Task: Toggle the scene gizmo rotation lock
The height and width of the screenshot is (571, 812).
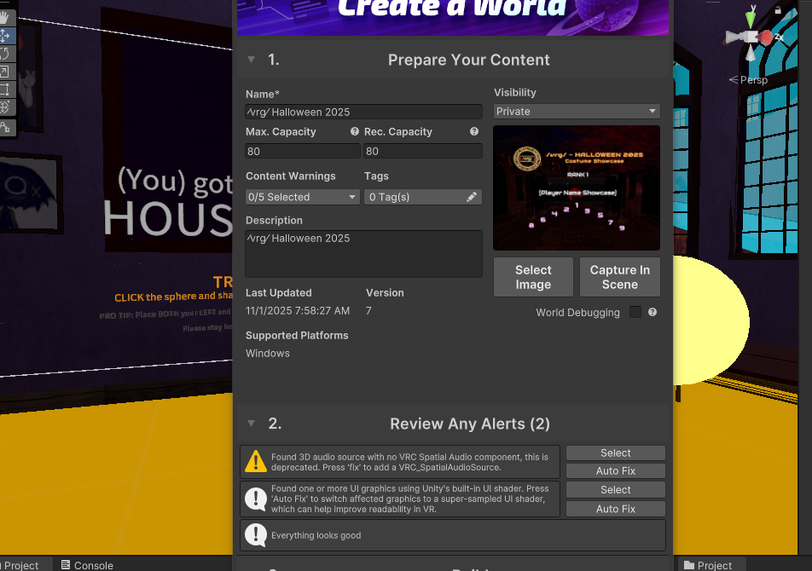Action: coord(778,10)
